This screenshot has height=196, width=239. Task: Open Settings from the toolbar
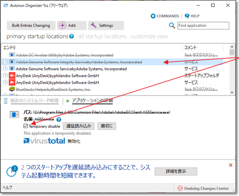coord(102,25)
